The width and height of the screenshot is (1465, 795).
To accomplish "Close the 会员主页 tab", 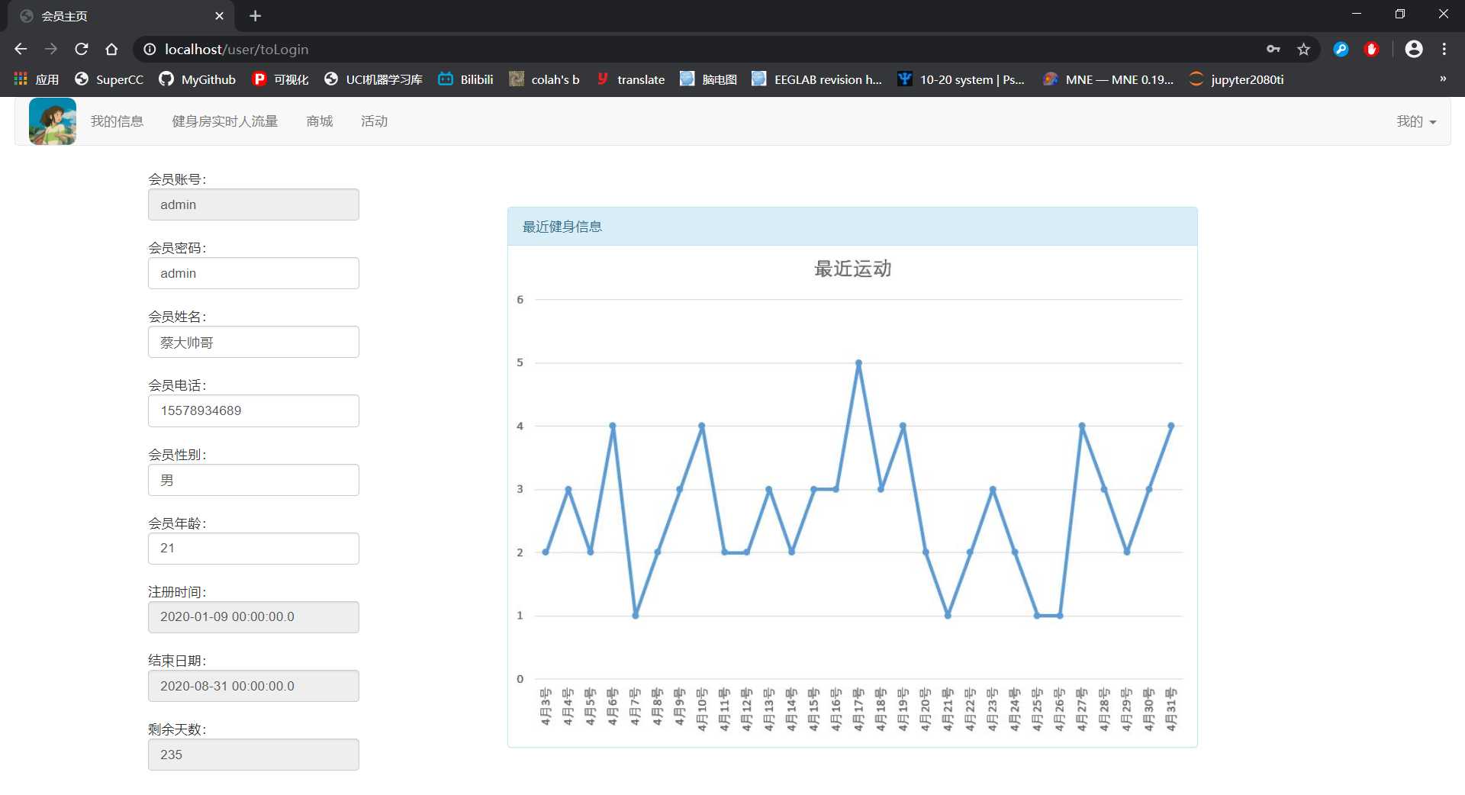I will pyautogui.click(x=219, y=16).
